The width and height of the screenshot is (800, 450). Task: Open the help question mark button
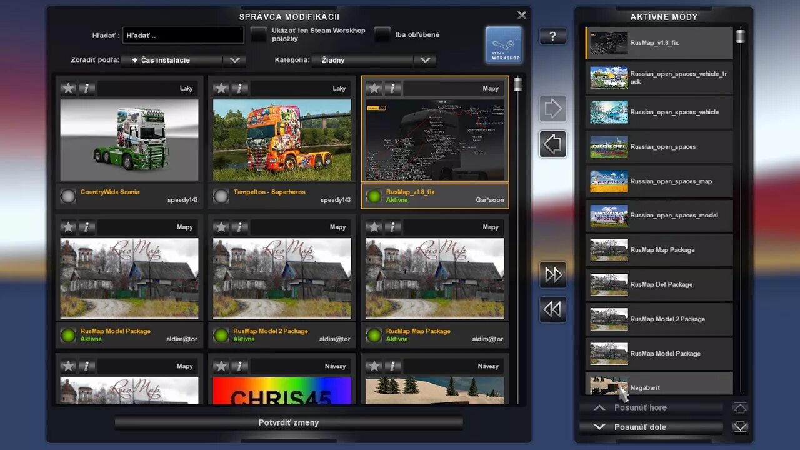click(x=552, y=36)
